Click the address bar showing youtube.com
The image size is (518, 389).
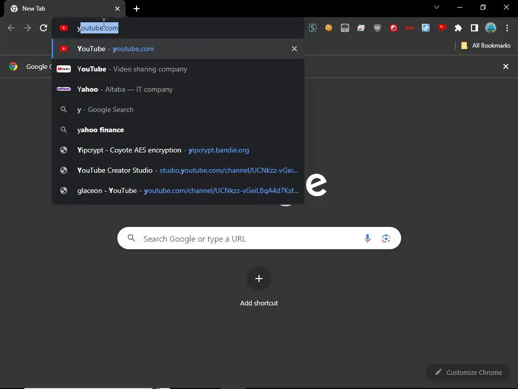point(178,28)
